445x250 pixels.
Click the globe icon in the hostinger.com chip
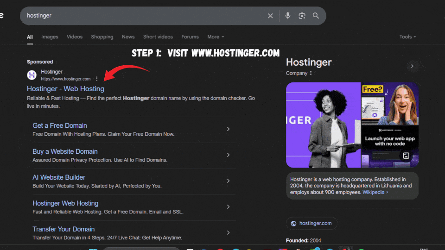click(293, 223)
